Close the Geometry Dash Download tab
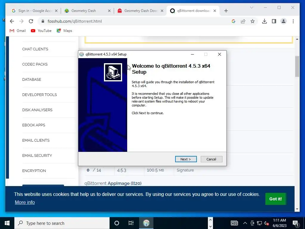Viewport: 305px width, 229px height. pos(162,11)
